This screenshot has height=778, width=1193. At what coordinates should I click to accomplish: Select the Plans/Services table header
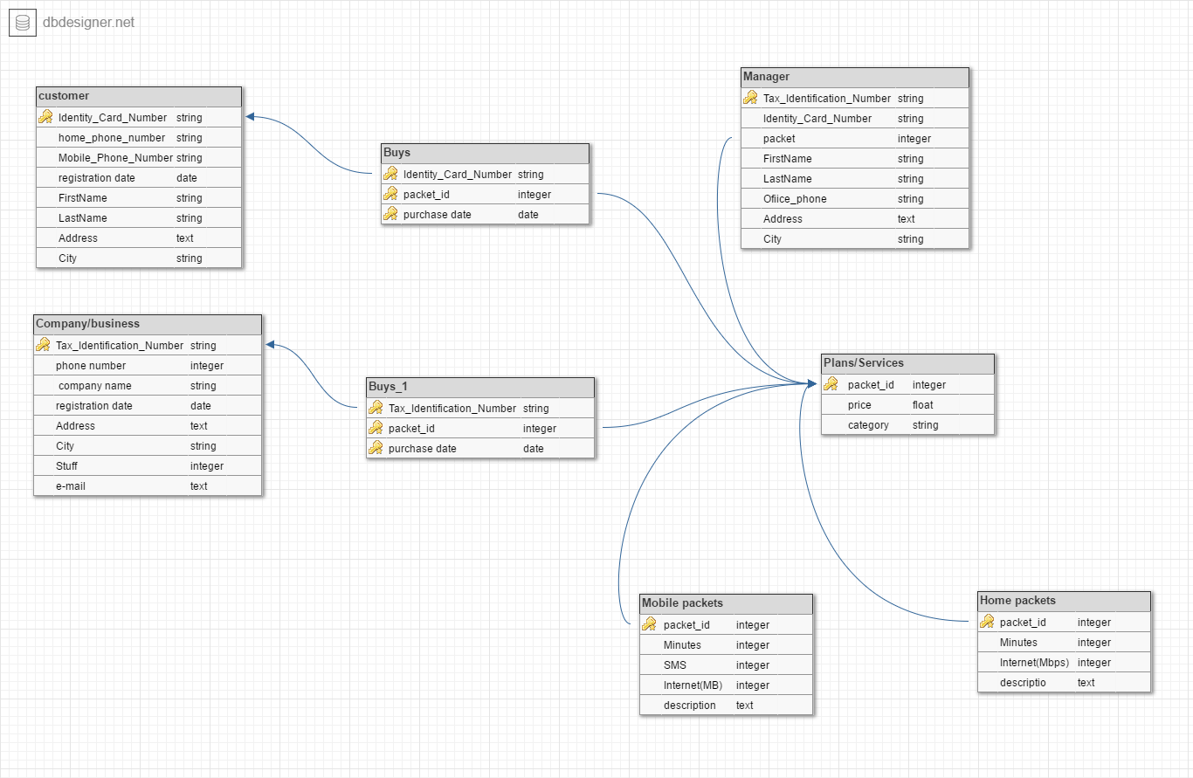click(908, 363)
